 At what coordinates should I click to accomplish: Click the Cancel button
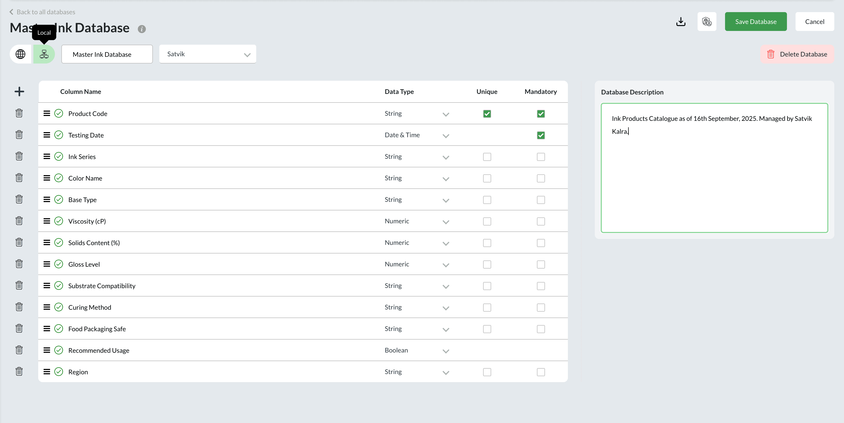815,22
